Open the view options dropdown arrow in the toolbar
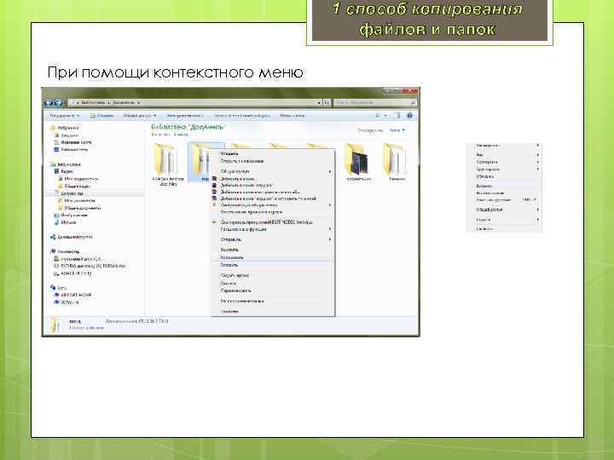Image resolution: width=614 pixels, height=460 pixels. [x=385, y=115]
